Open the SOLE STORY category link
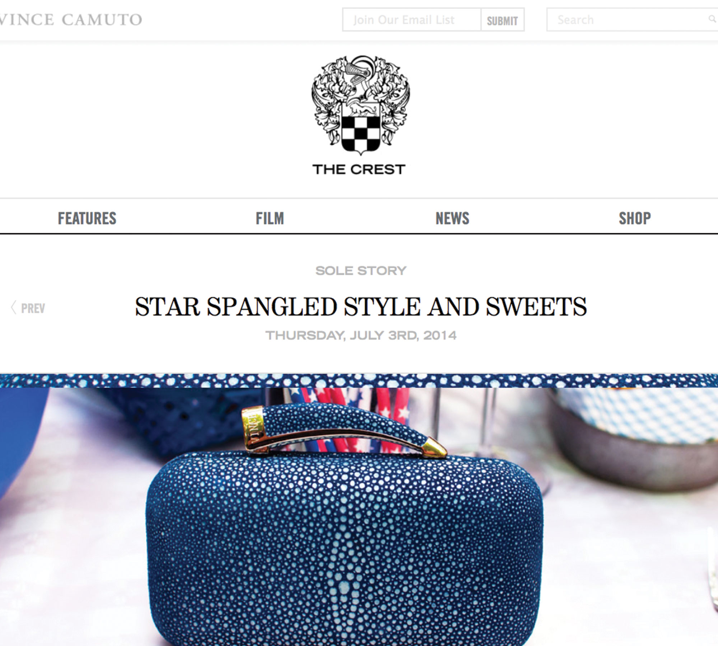The height and width of the screenshot is (646, 718). pyautogui.click(x=361, y=271)
